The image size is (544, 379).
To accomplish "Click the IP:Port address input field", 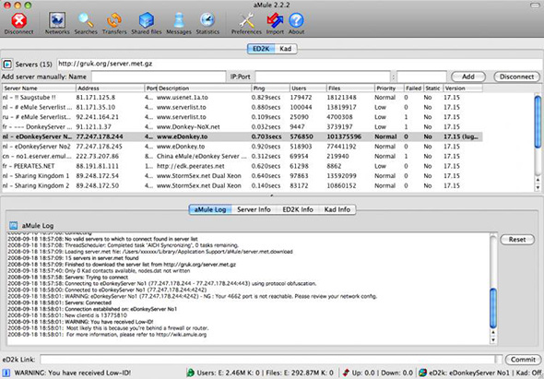I will click(x=323, y=77).
